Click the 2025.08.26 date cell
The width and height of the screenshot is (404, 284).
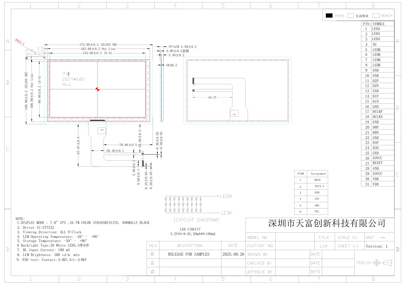(x=233, y=254)
